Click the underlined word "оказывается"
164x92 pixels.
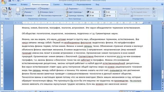(116, 70)
